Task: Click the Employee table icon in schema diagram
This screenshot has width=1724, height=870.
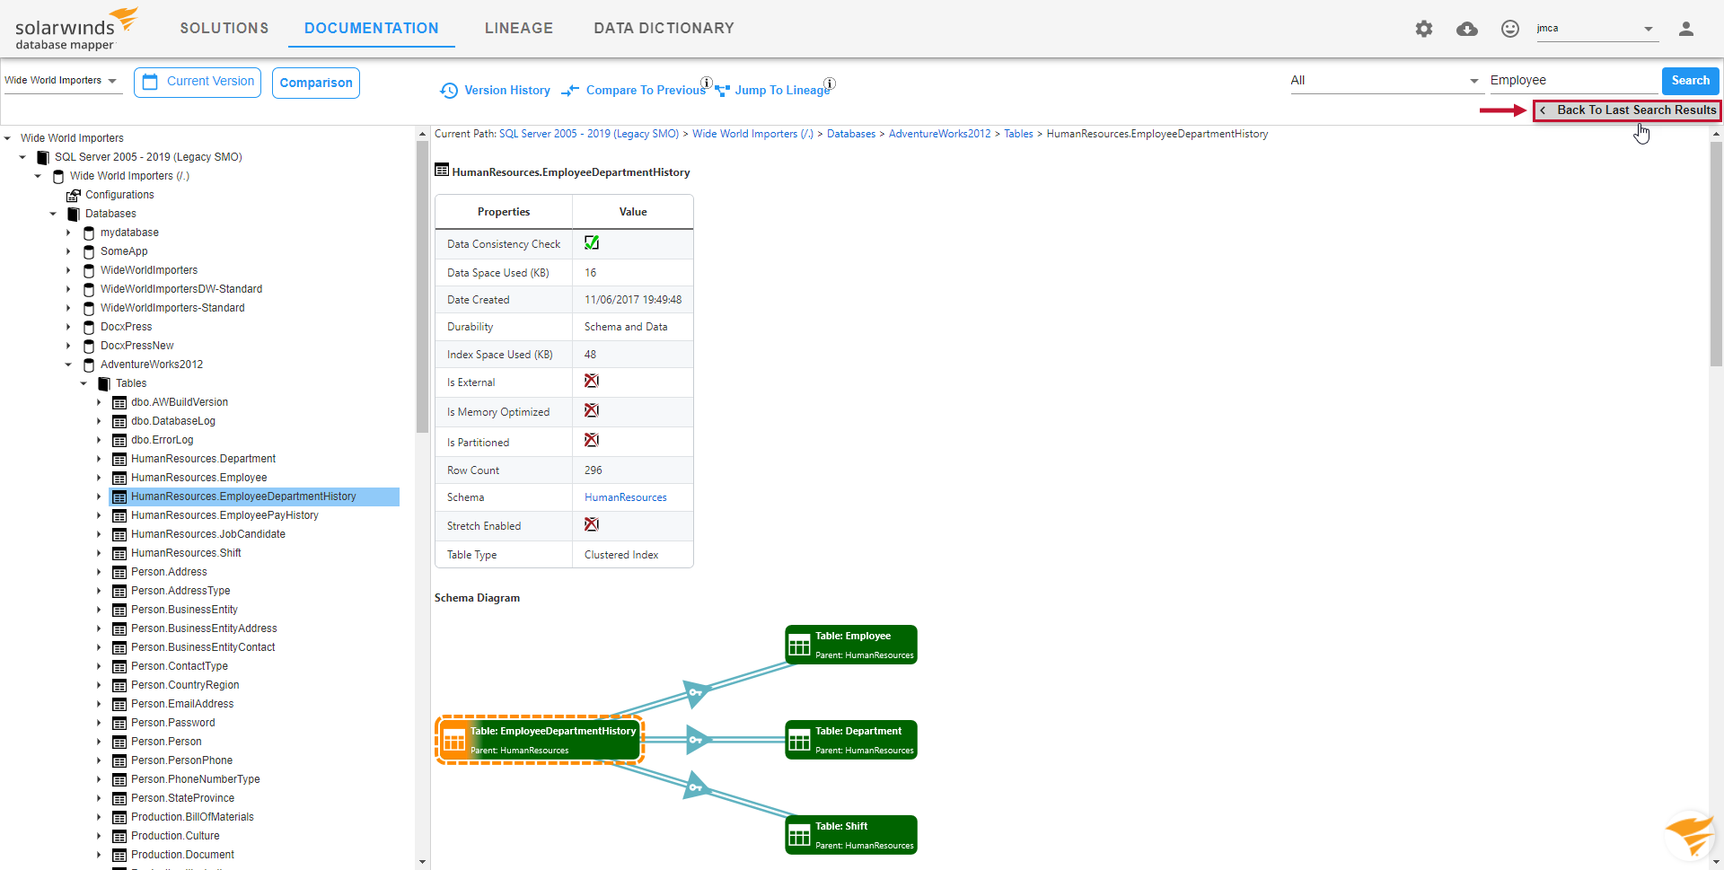Action: click(x=799, y=645)
